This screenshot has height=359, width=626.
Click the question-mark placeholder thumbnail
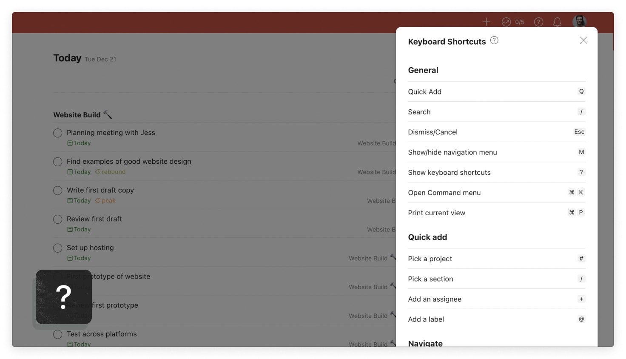click(63, 297)
